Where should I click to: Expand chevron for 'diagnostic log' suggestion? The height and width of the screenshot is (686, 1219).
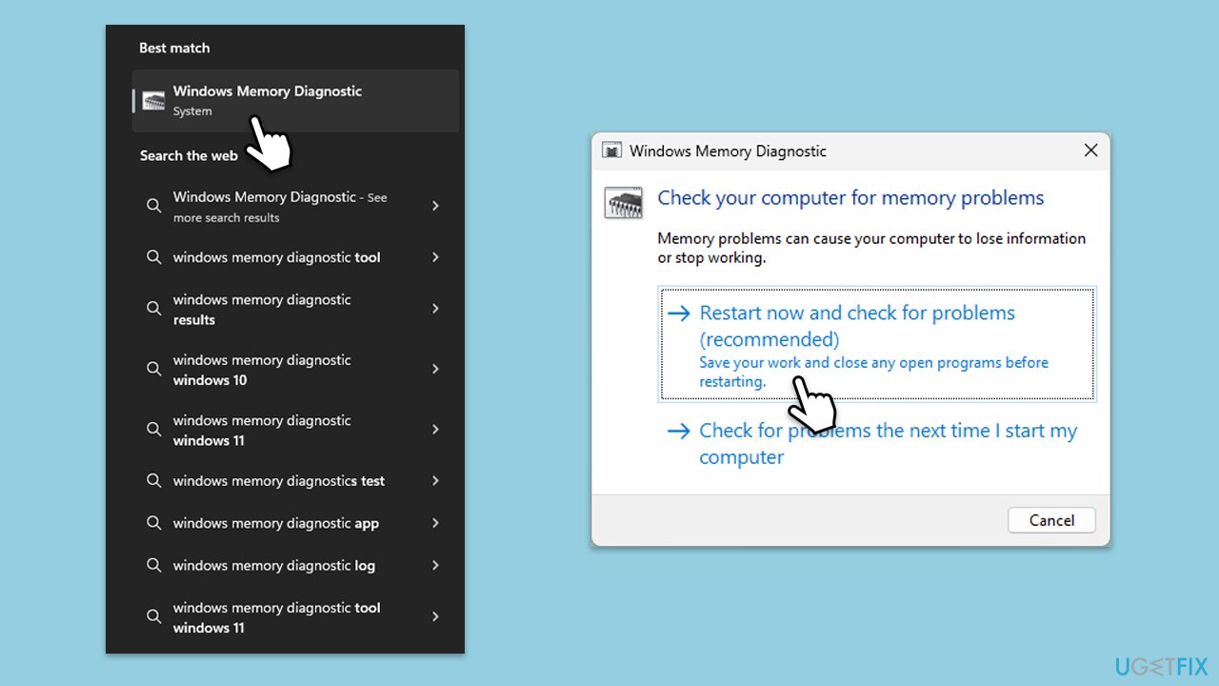click(x=435, y=565)
